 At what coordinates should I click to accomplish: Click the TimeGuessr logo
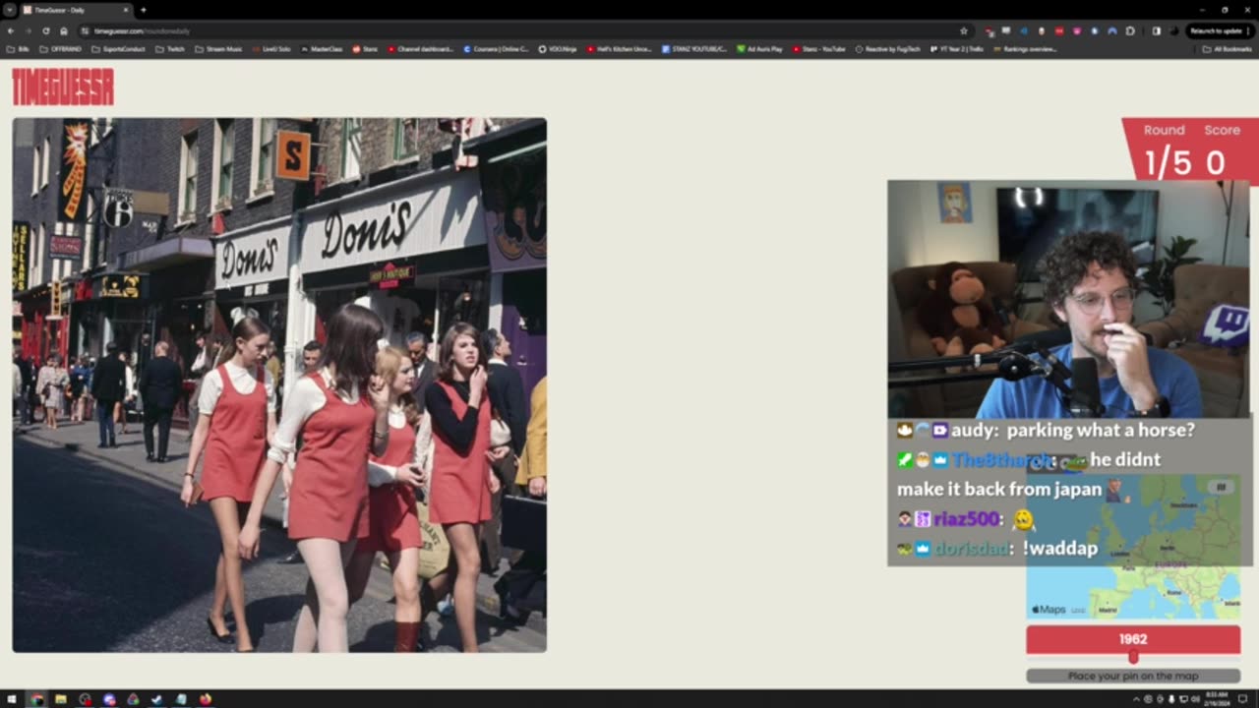click(63, 87)
